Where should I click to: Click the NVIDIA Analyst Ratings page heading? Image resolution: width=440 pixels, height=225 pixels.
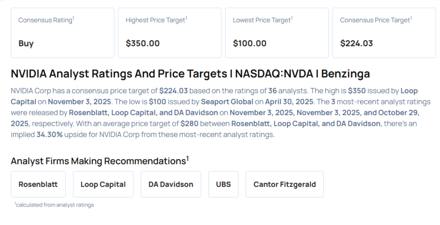pyautogui.click(x=190, y=74)
